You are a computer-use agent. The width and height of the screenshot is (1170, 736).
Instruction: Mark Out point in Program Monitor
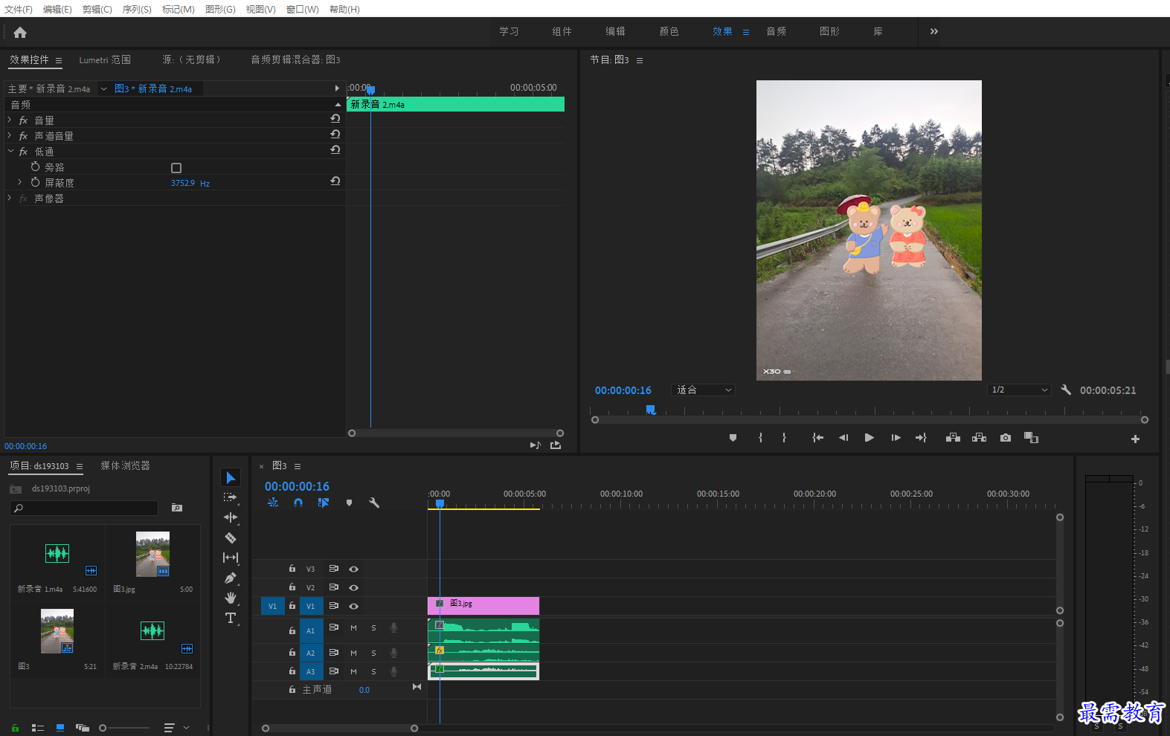coord(784,438)
